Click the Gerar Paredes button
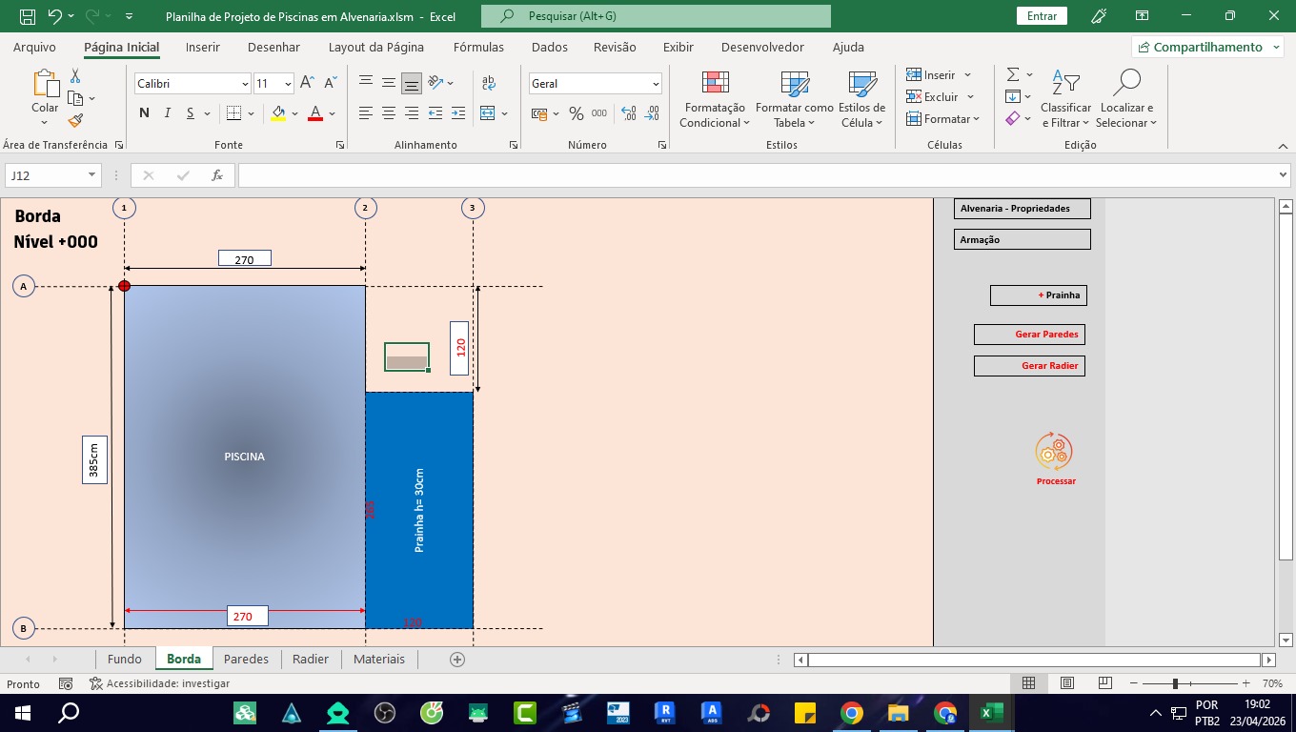1296x732 pixels. (x=1029, y=335)
